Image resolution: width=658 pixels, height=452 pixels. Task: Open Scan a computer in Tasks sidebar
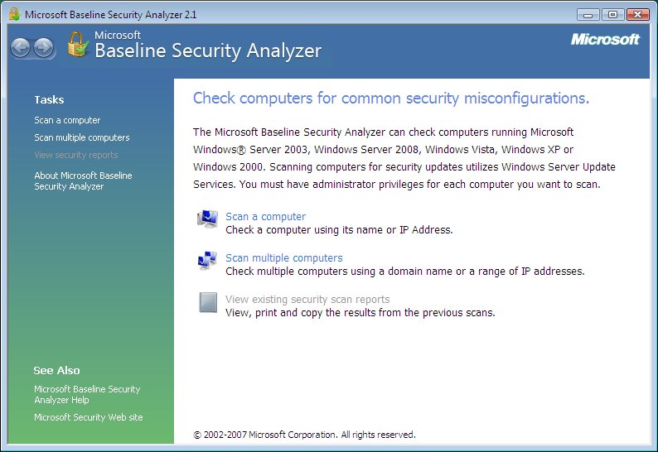coord(67,120)
